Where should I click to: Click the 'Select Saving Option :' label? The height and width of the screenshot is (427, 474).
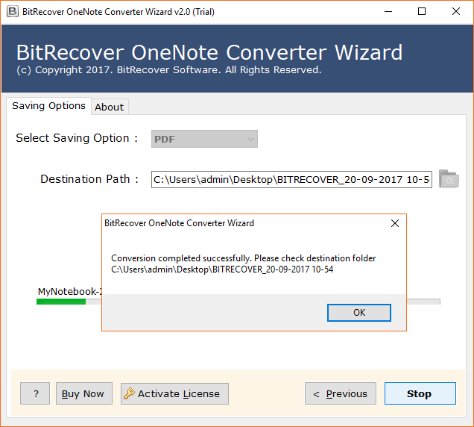pos(77,138)
